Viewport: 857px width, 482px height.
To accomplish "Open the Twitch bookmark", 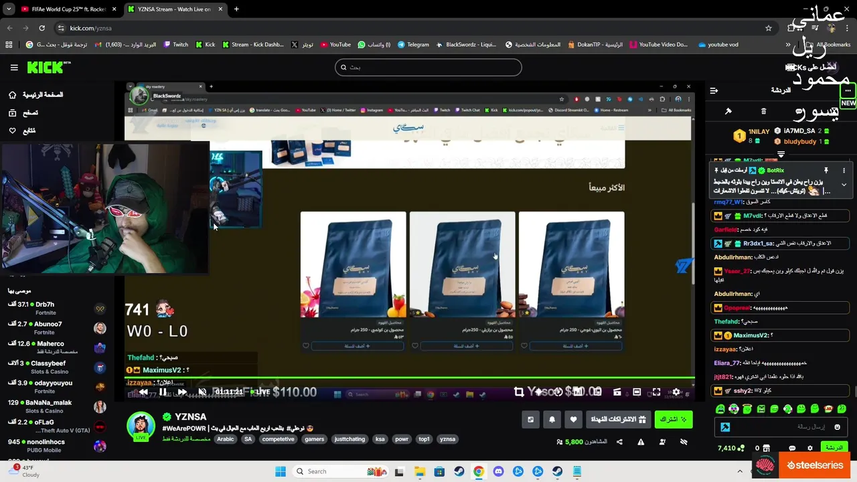I will point(175,45).
